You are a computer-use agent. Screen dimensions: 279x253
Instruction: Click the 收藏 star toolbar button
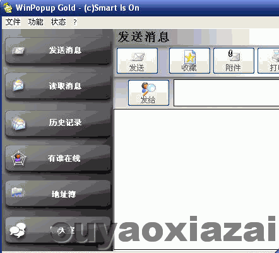(189, 61)
